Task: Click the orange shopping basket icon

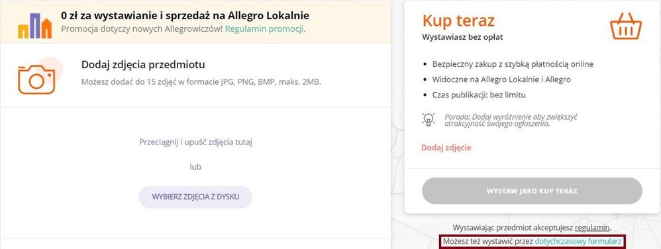Action: 626,26
